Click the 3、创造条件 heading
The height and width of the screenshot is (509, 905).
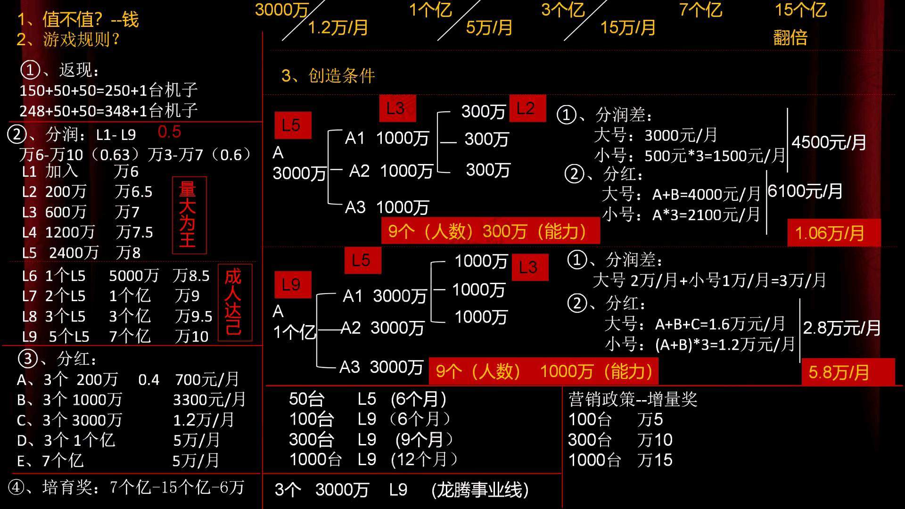tap(328, 75)
